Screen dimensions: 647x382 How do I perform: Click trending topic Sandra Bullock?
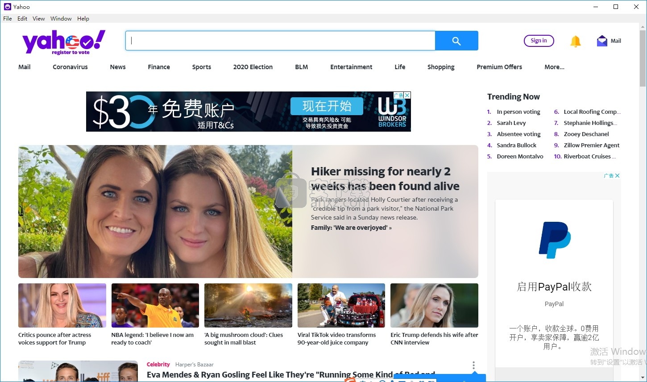coord(517,145)
